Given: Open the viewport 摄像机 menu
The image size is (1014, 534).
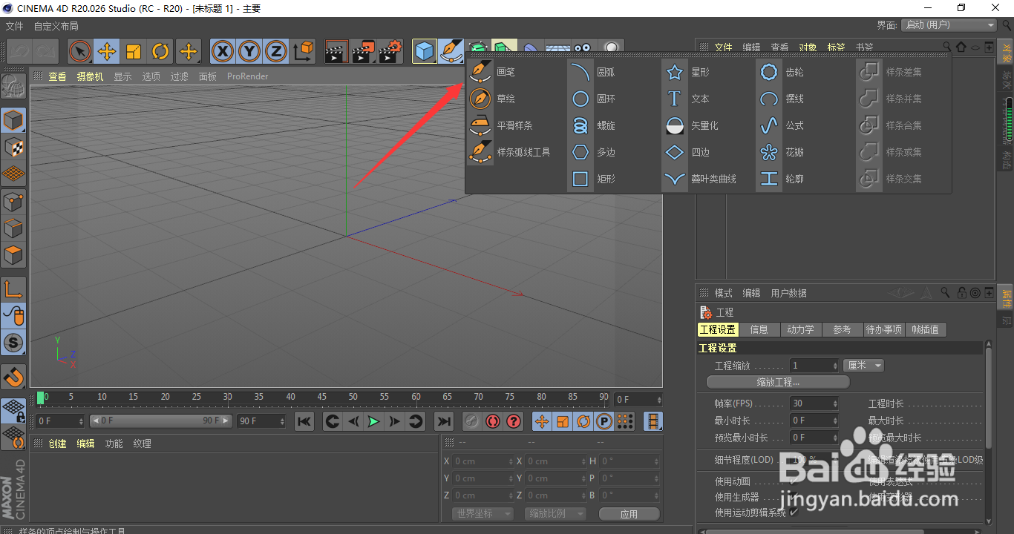Looking at the screenshot, I should [x=91, y=76].
